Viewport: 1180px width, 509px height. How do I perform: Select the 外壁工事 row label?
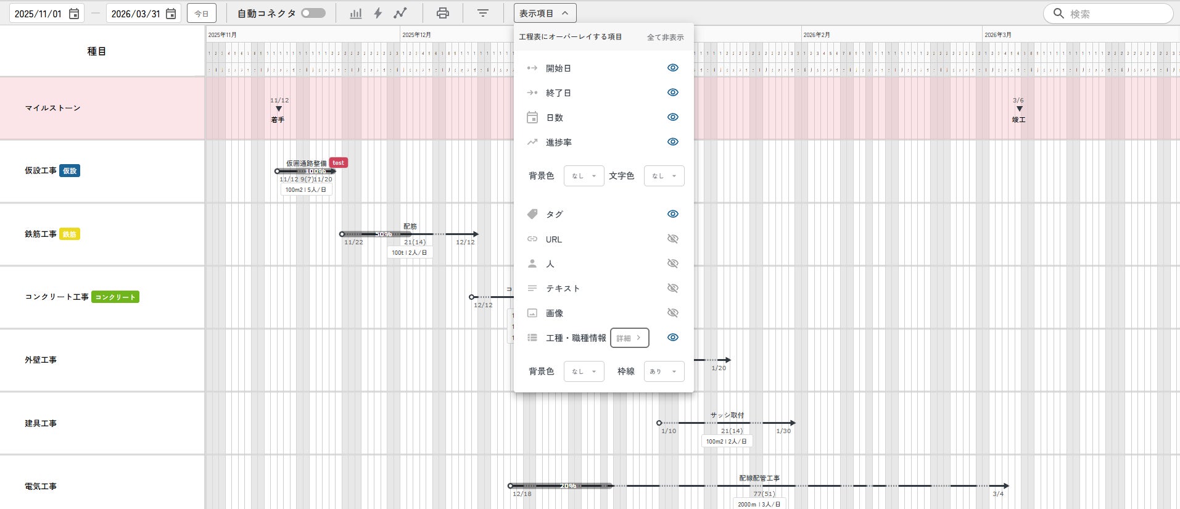(x=41, y=360)
